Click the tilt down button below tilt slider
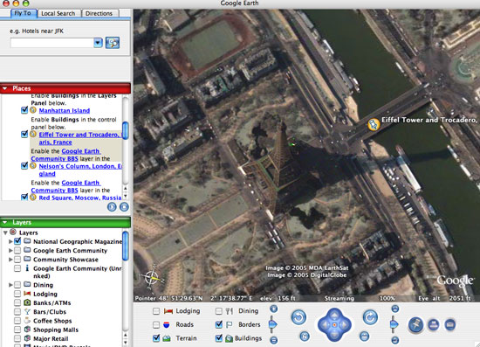The height and width of the screenshot is (347, 480). 395,340
